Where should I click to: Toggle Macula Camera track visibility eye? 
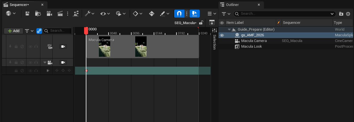coord(30,62)
